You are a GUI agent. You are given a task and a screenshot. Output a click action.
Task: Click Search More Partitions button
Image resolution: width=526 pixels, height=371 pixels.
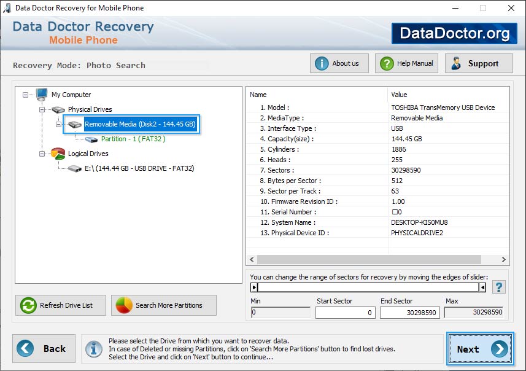point(164,305)
